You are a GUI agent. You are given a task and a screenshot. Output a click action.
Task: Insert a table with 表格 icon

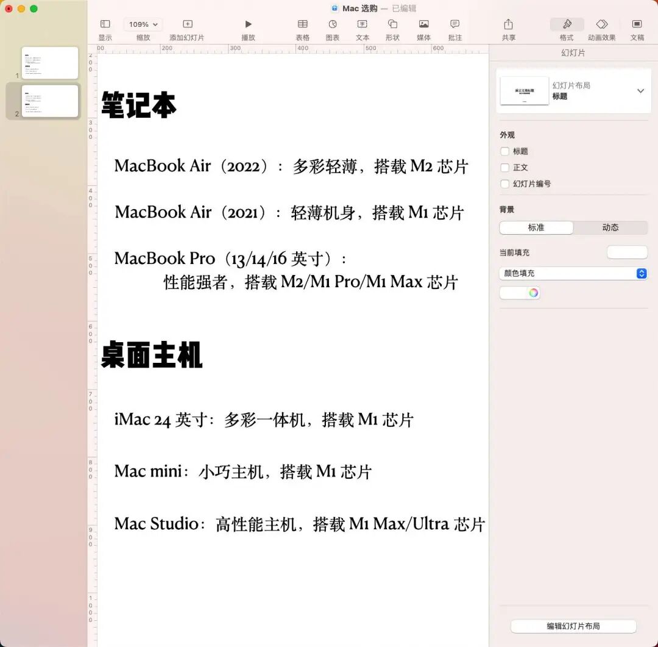click(303, 24)
